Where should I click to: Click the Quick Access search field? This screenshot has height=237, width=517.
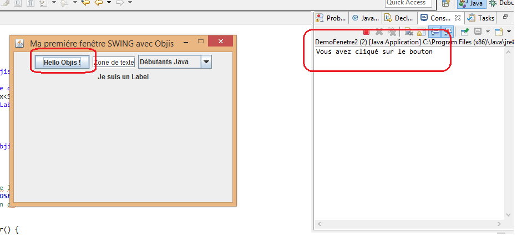[409, 3]
